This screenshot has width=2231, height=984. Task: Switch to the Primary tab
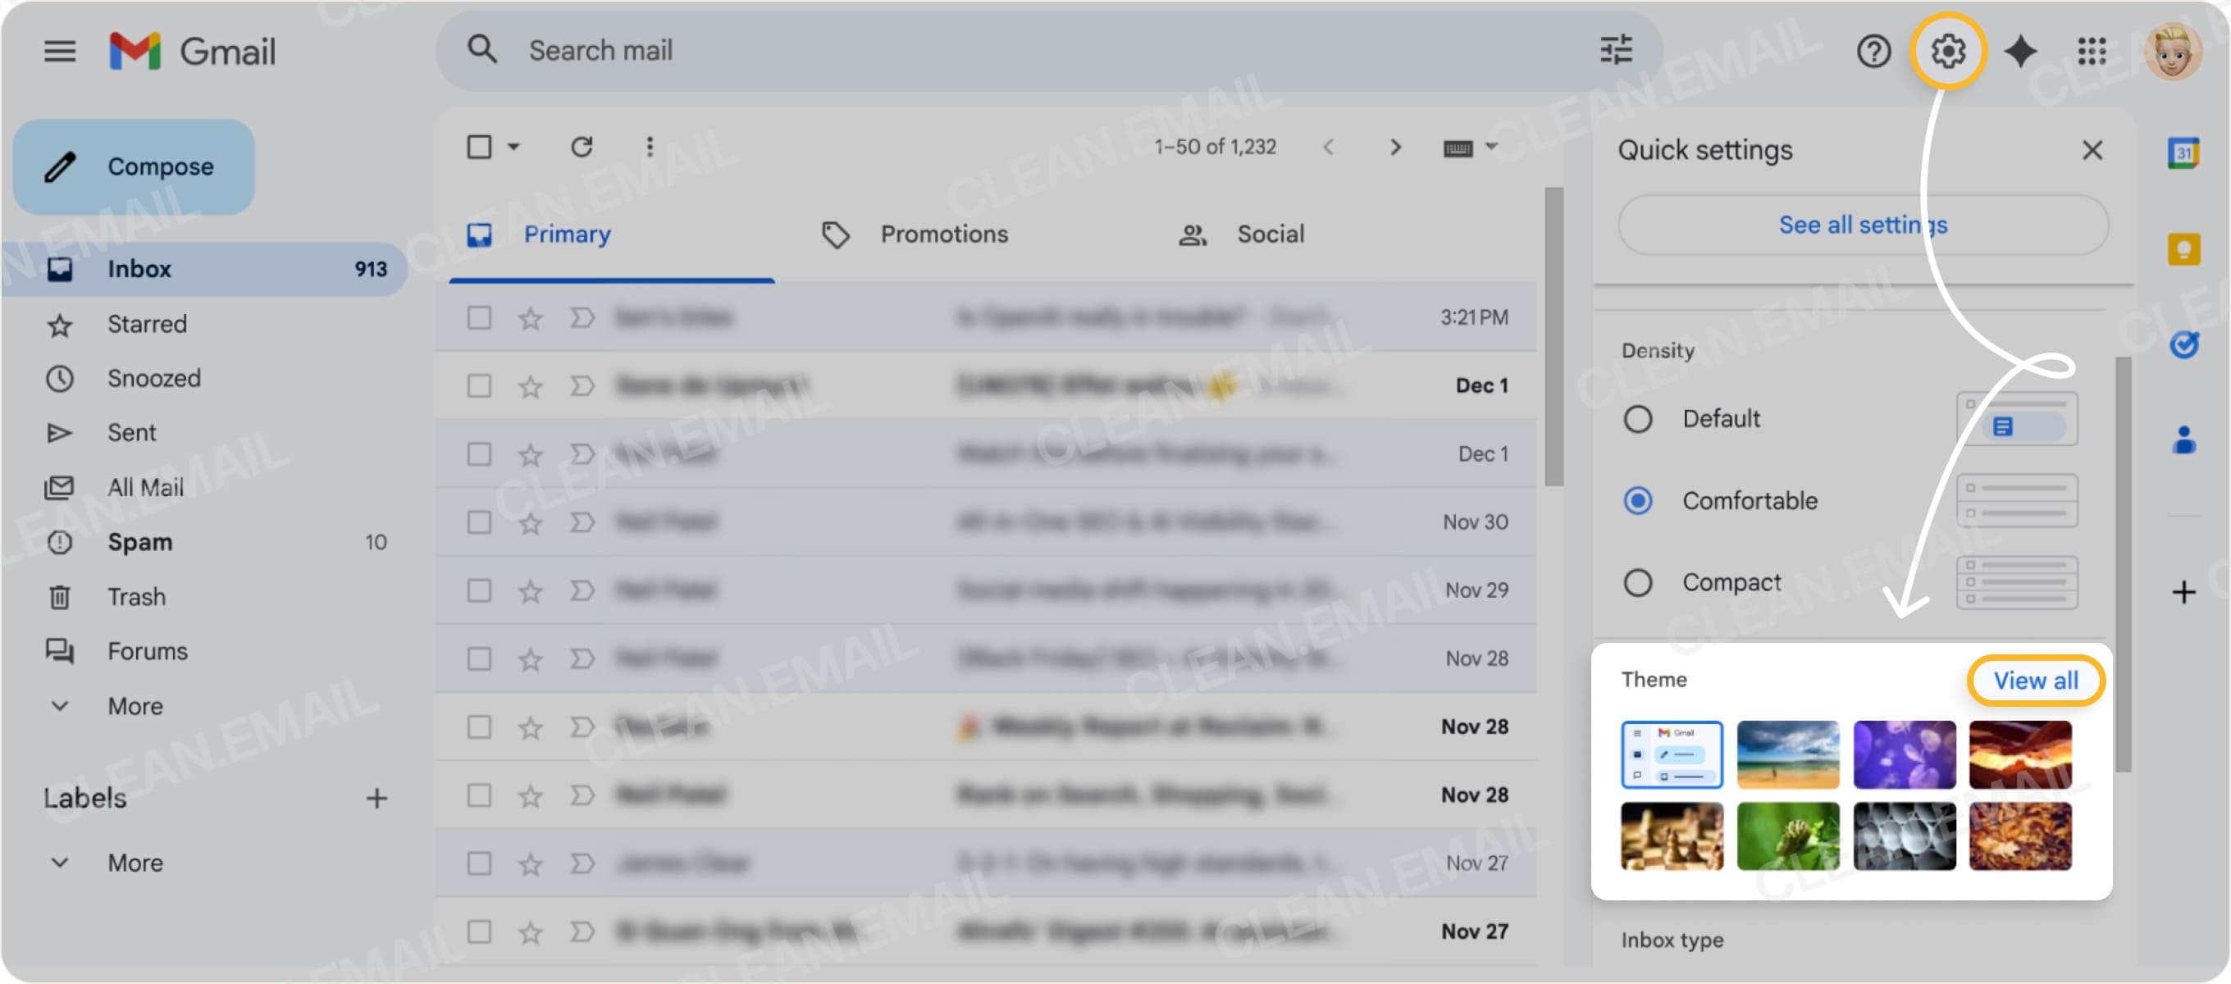click(611, 234)
